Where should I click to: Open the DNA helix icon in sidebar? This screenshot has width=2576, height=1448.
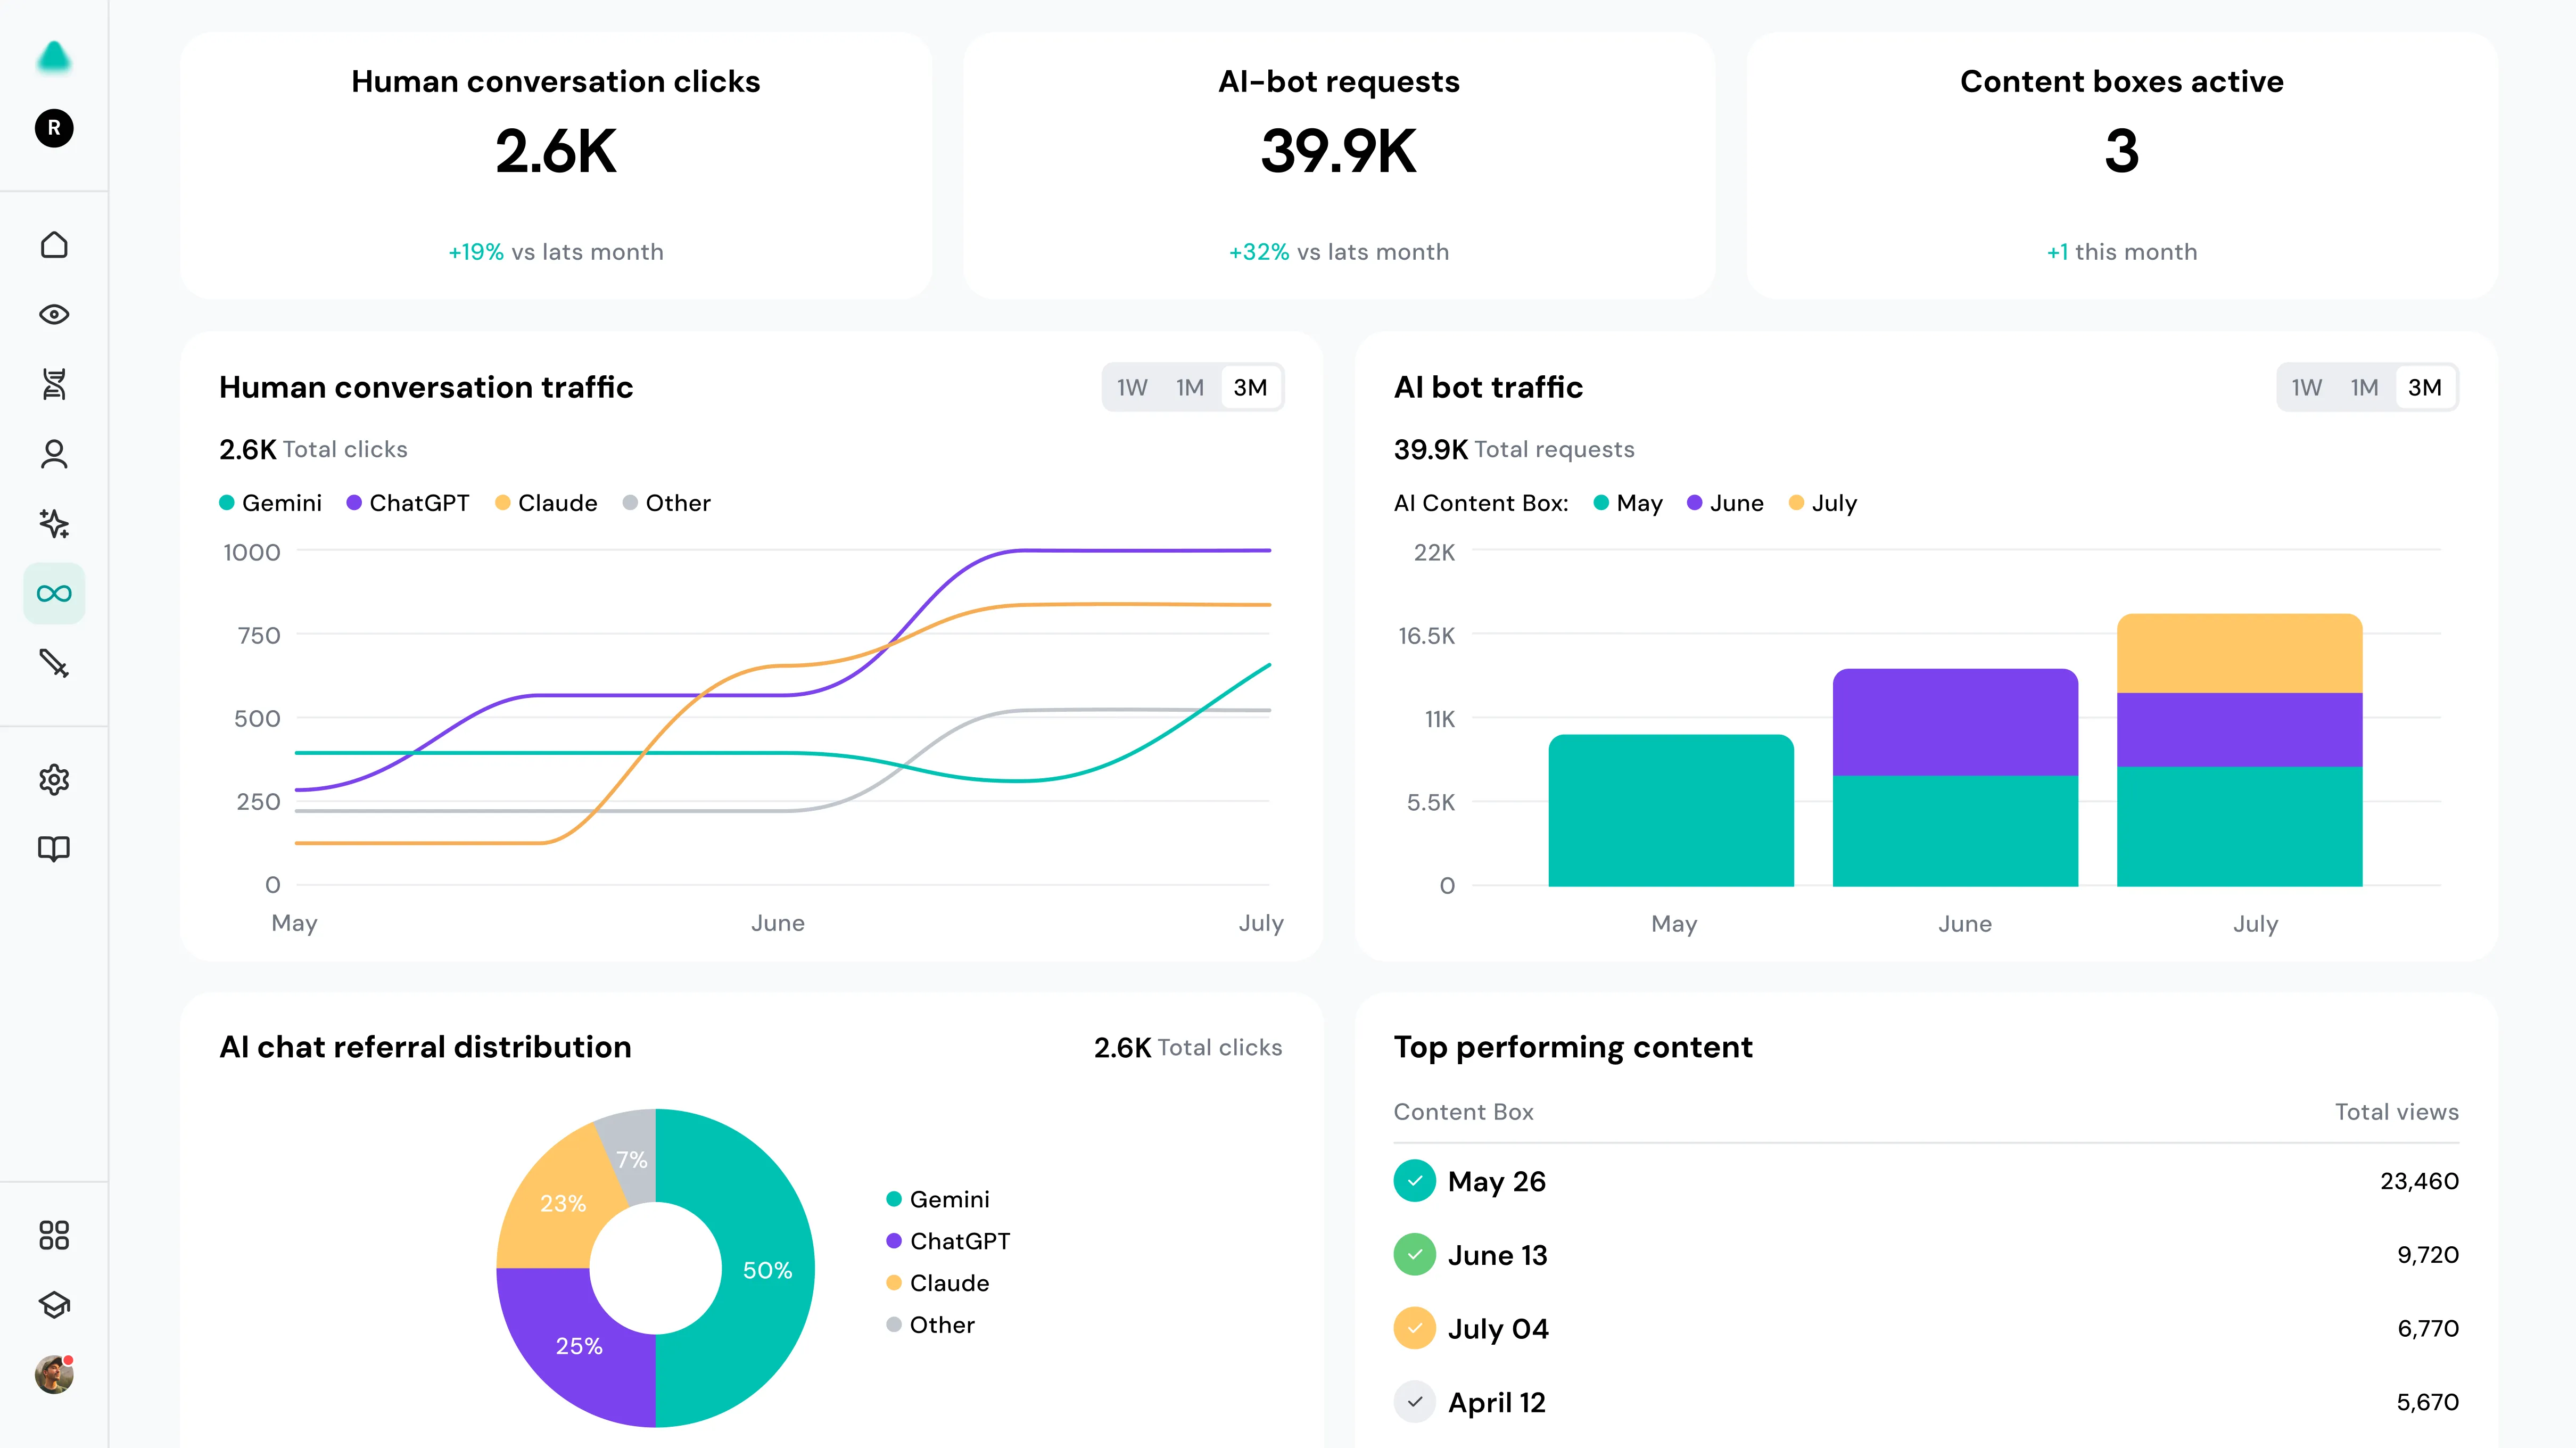click(x=54, y=384)
